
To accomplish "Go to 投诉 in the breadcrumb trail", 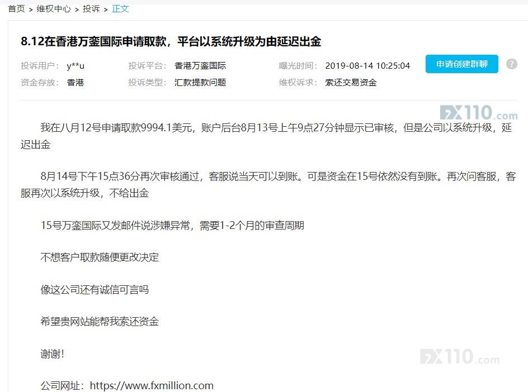I will coord(91,9).
